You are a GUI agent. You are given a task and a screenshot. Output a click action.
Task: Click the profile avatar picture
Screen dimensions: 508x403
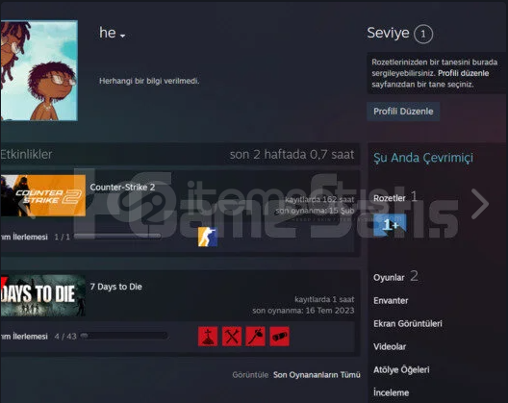tap(38, 70)
